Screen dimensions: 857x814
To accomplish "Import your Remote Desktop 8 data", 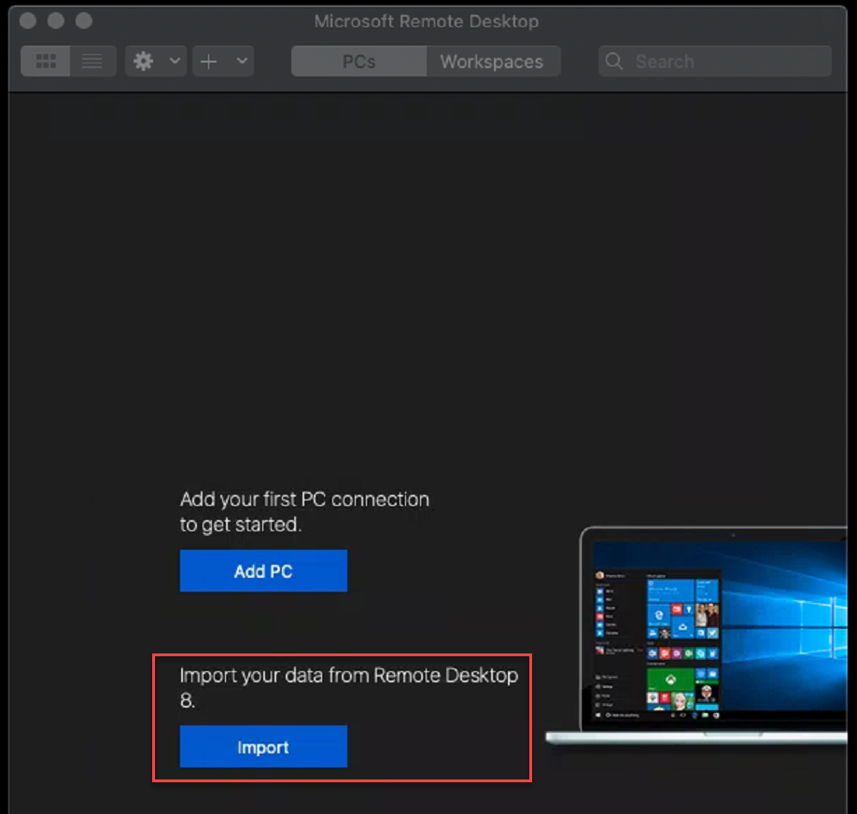I will [x=262, y=747].
